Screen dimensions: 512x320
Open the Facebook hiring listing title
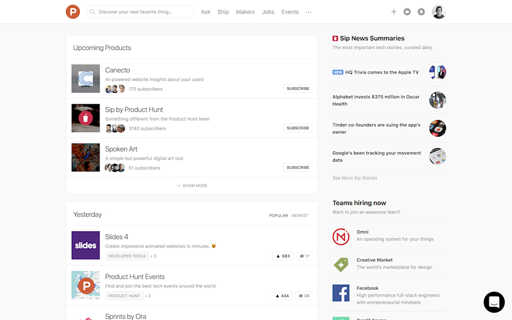pos(368,288)
